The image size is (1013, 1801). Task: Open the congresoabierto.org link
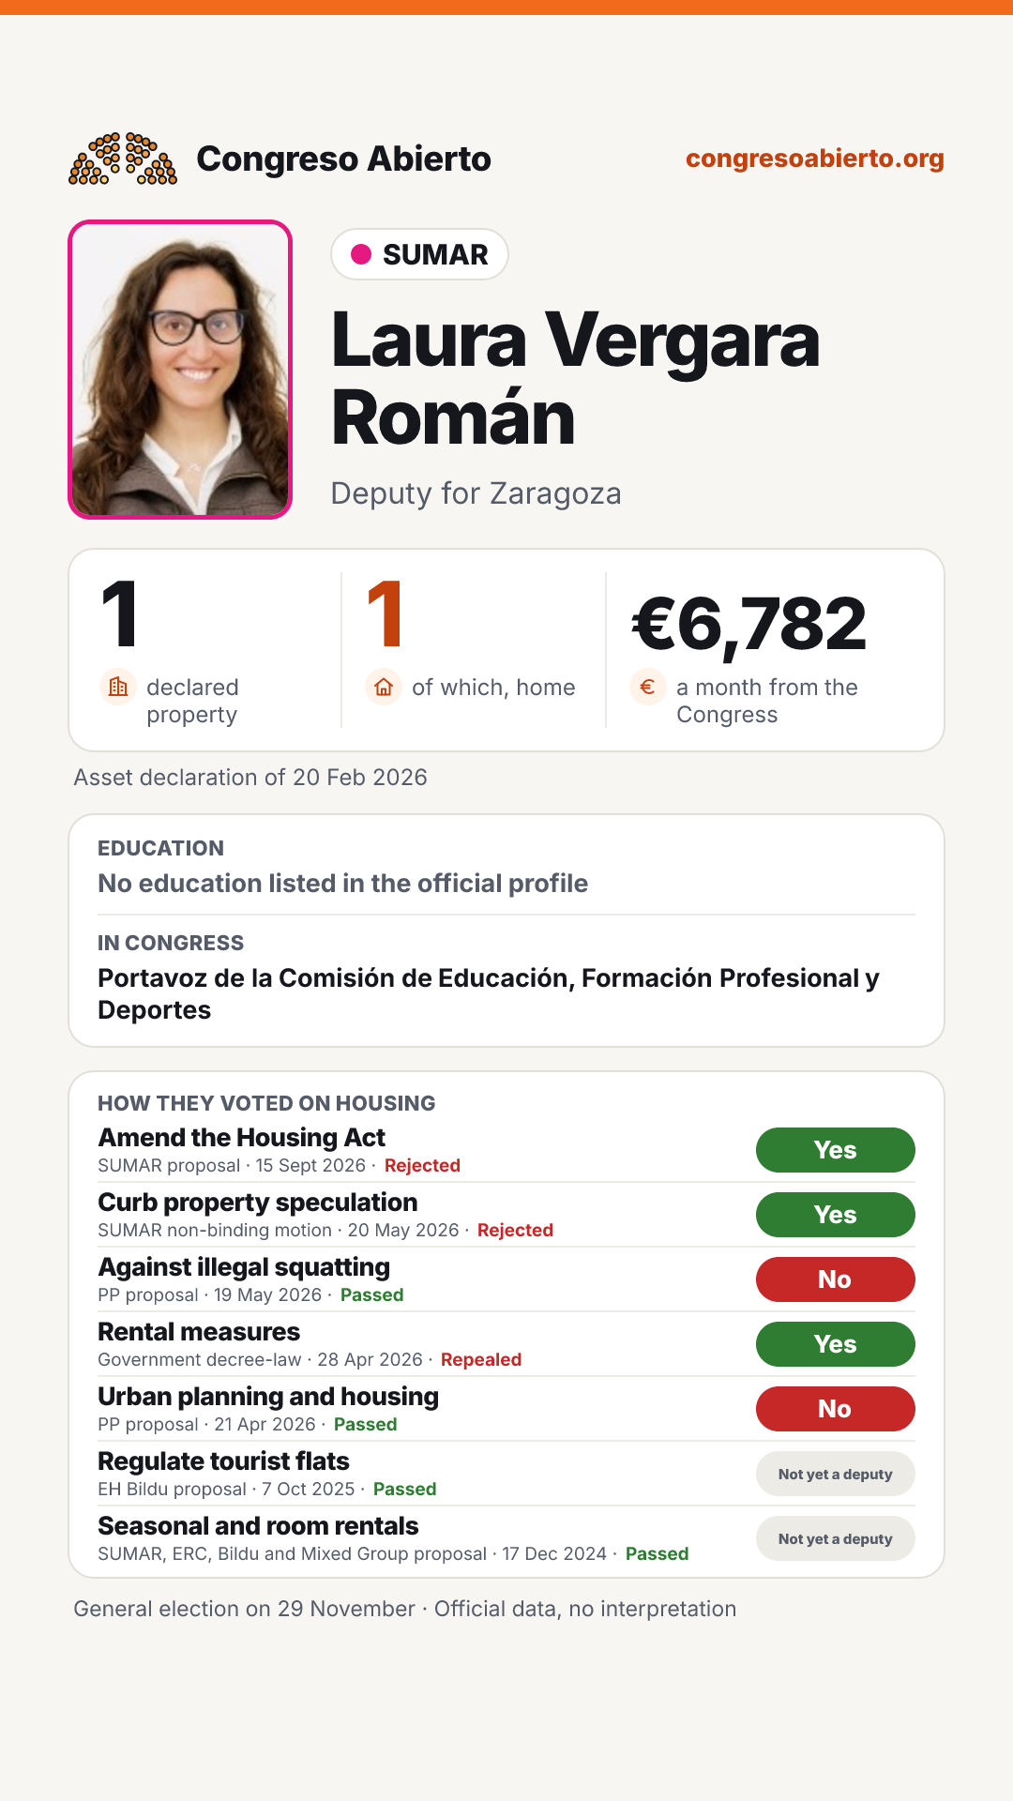815,159
